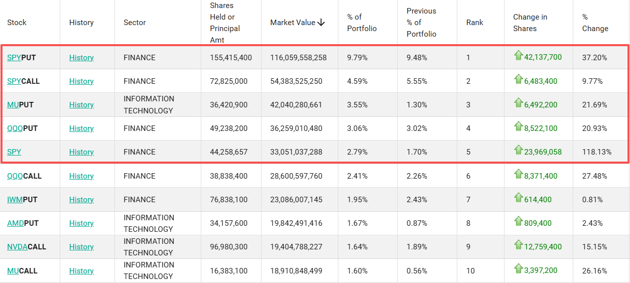View History for SPYCALL
The height and width of the screenshot is (283, 630).
pos(81,81)
